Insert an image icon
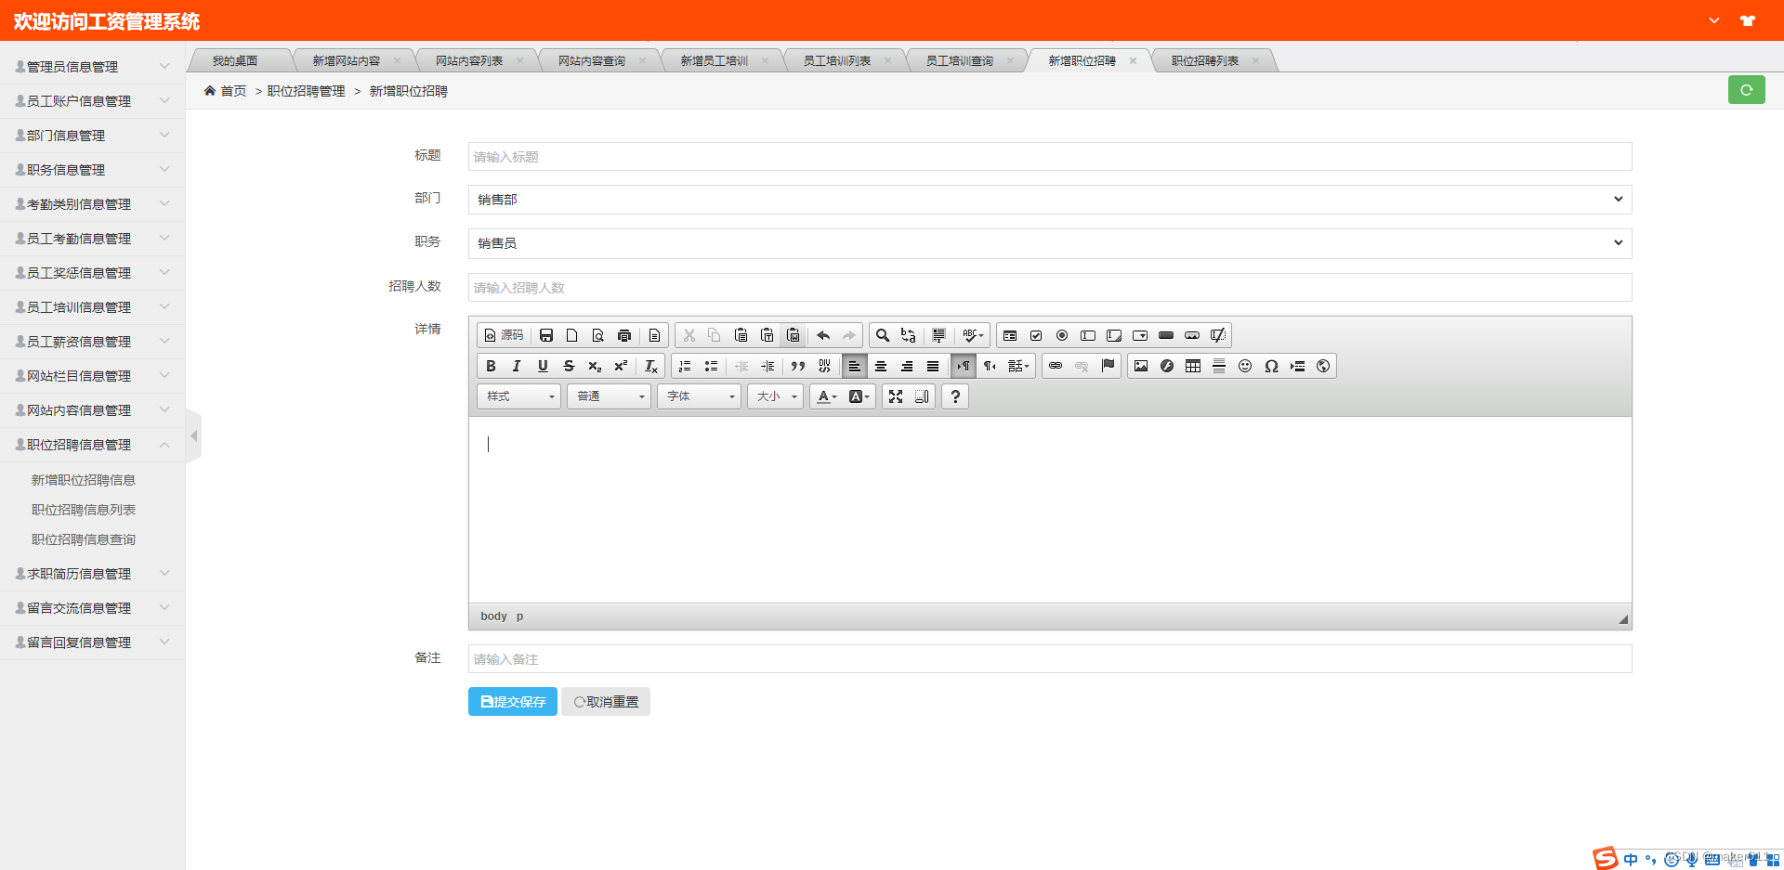The width and height of the screenshot is (1784, 870). point(1141,366)
